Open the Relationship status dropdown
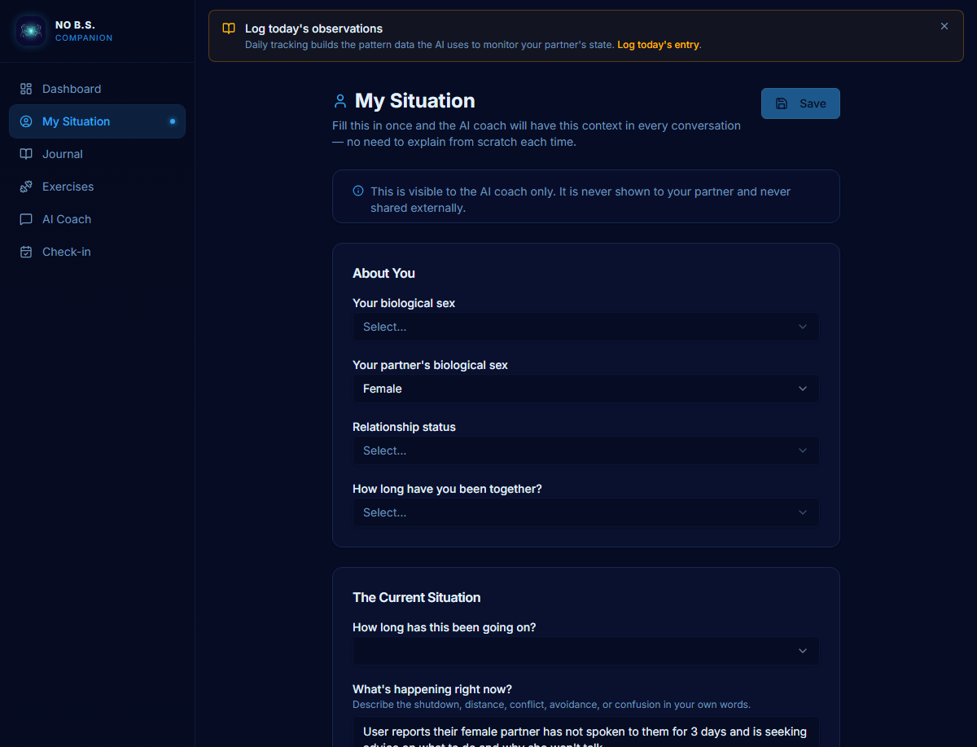Viewport: 977px width, 747px height. click(x=585, y=450)
